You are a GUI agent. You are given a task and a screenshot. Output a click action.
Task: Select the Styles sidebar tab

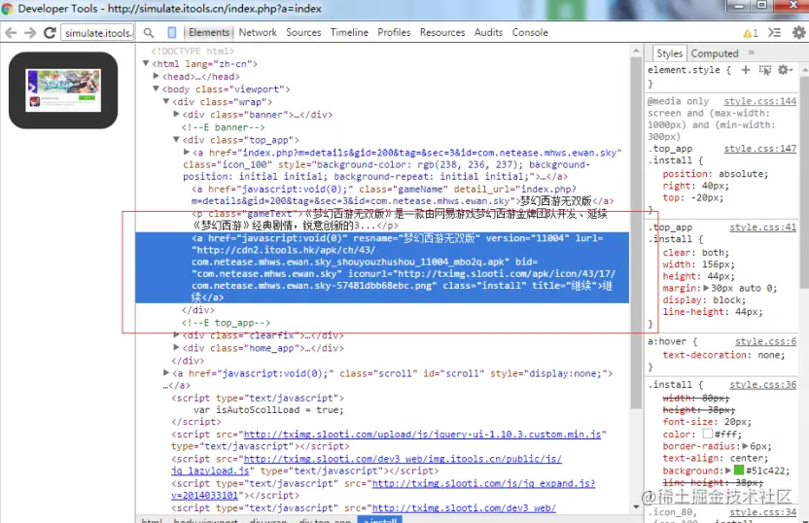[669, 53]
